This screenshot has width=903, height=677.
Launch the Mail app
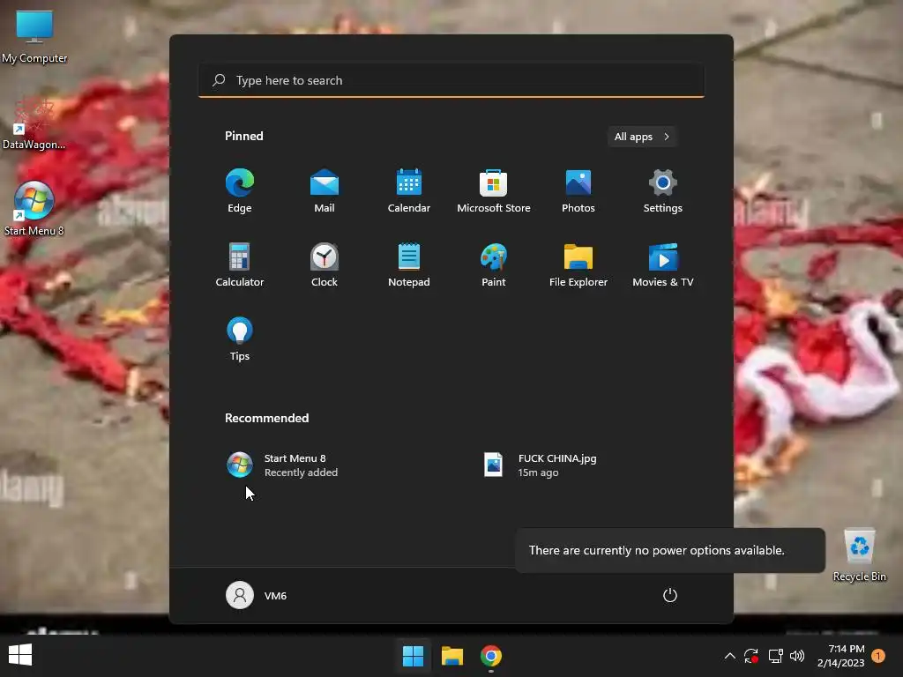tap(325, 191)
